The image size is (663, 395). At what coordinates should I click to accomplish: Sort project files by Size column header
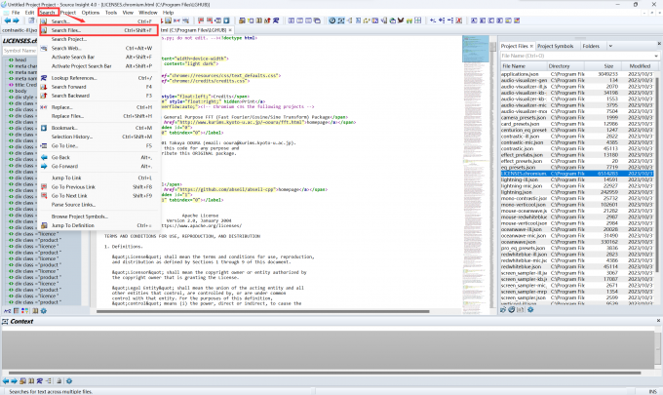(603, 66)
